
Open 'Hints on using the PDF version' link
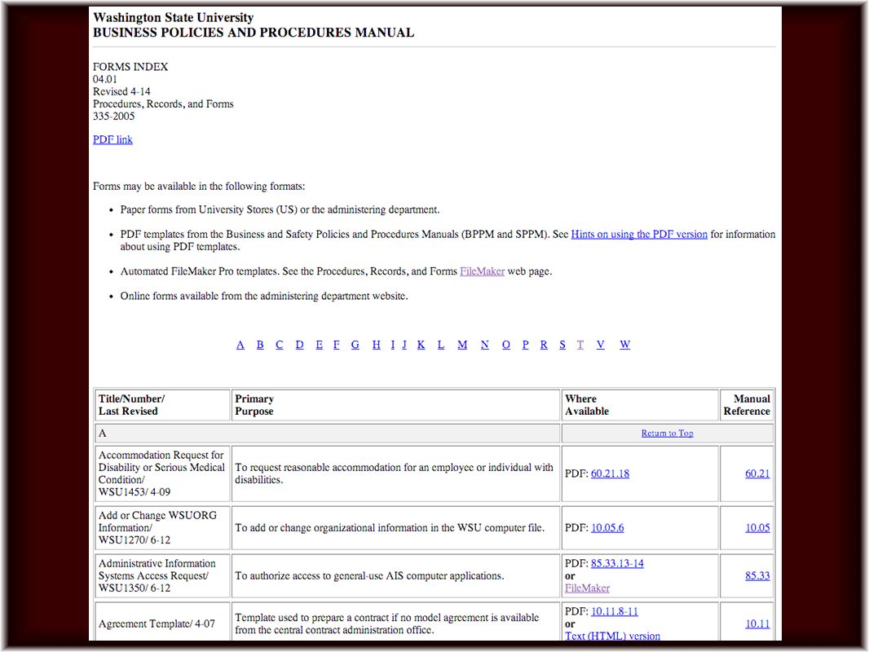[x=639, y=235]
